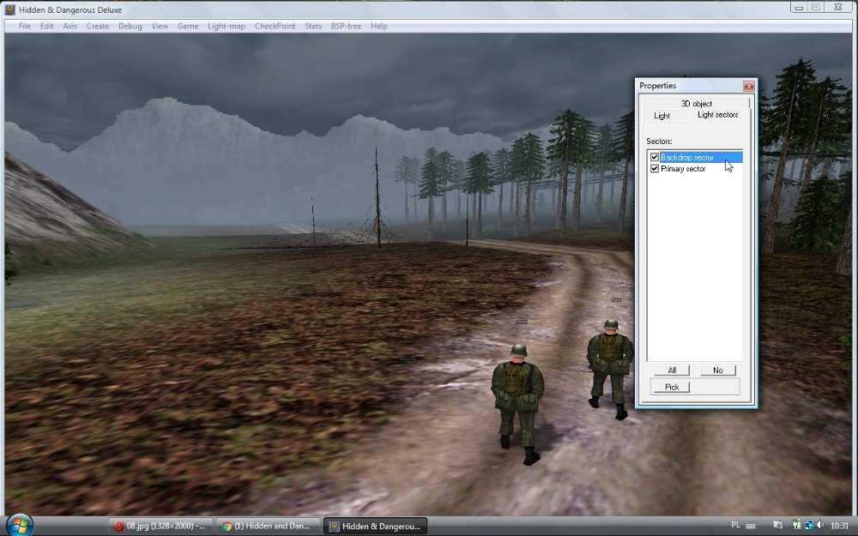Open the Create menu
This screenshot has width=858, height=536.
coord(98,27)
